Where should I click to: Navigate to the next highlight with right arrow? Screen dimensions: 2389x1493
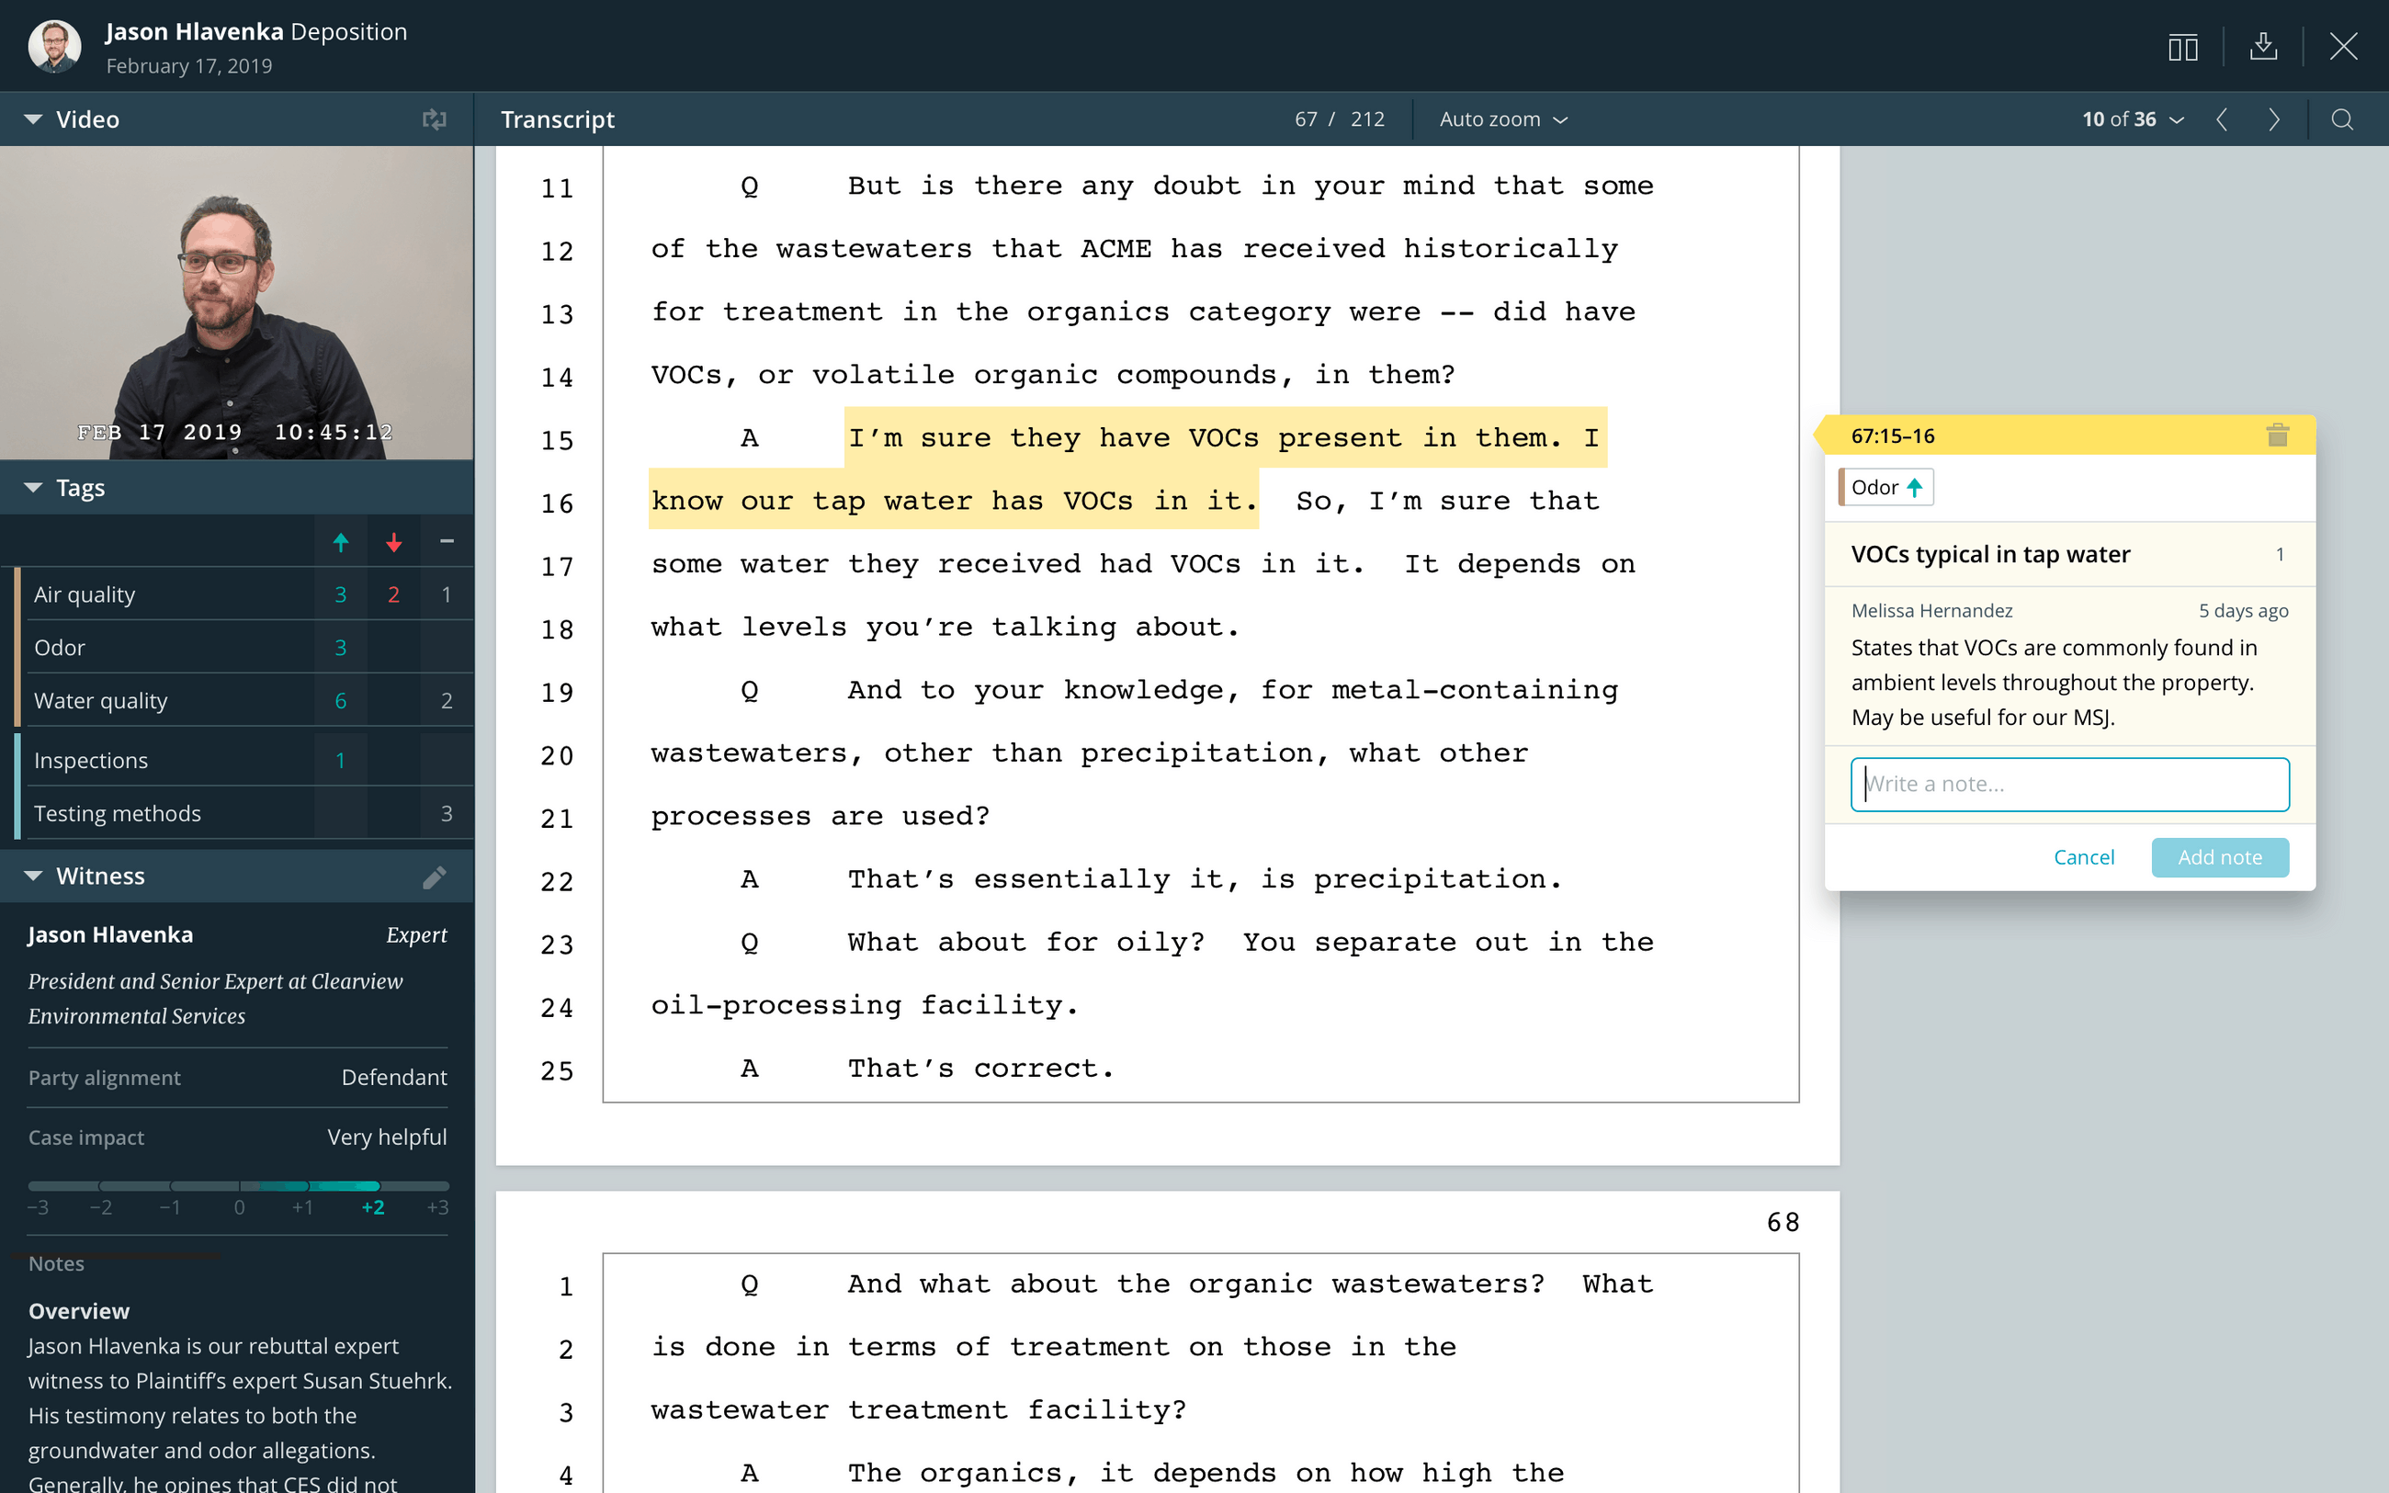click(2273, 119)
